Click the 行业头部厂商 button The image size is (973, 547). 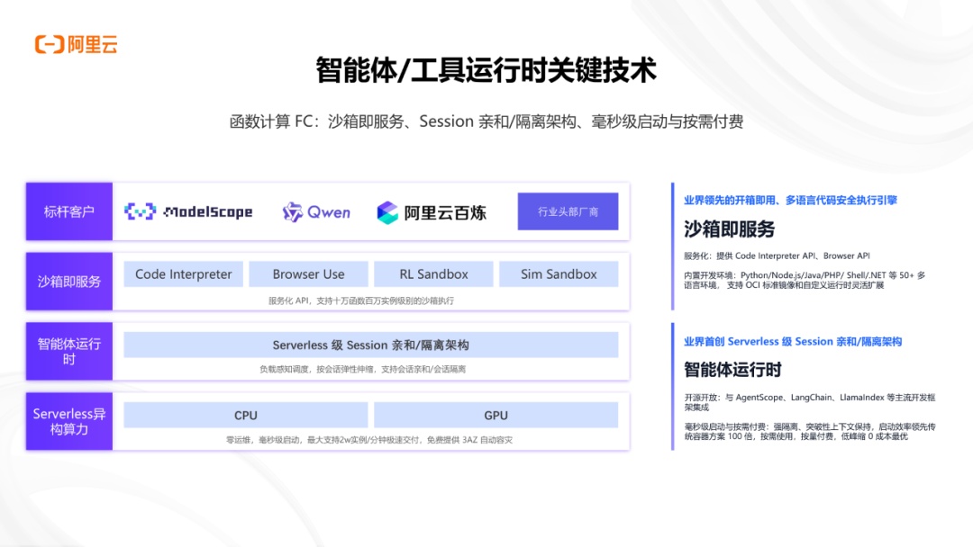point(568,211)
